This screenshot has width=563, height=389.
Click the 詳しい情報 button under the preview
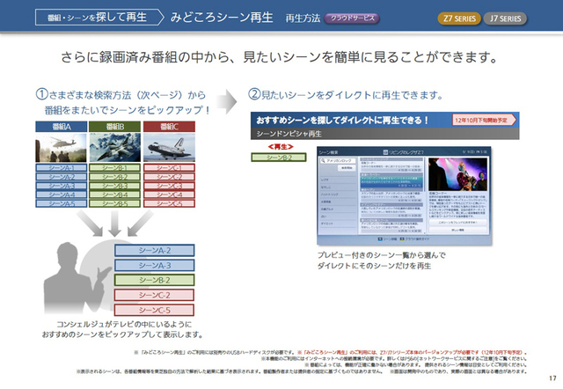pos(457,230)
